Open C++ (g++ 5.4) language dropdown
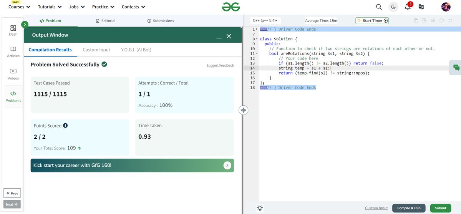The height and width of the screenshot is (214, 461). (265, 21)
